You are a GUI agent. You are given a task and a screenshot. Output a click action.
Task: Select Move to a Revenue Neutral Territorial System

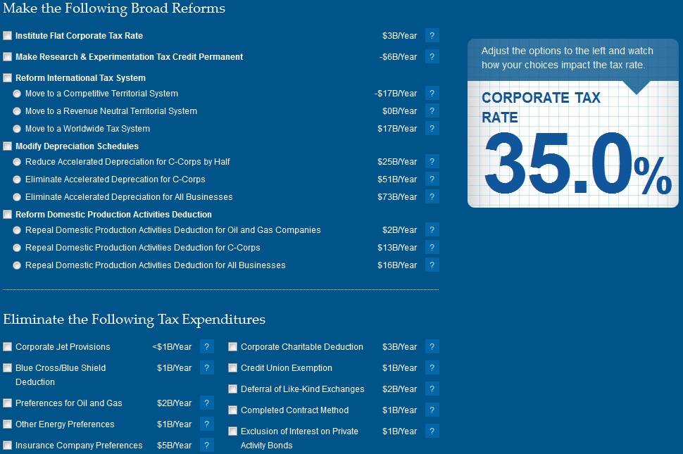[x=17, y=111]
